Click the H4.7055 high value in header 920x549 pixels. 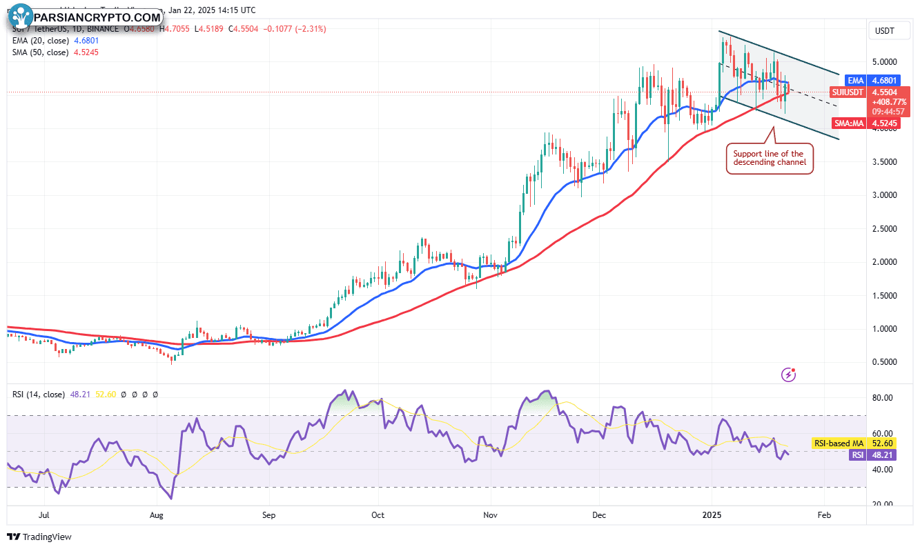pos(175,29)
